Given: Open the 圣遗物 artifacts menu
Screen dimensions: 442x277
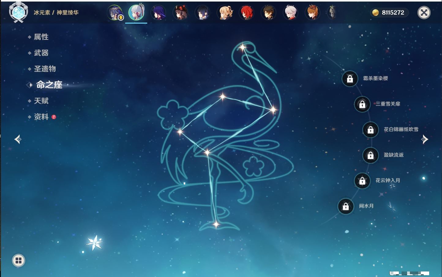Looking at the screenshot, I should (x=45, y=69).
